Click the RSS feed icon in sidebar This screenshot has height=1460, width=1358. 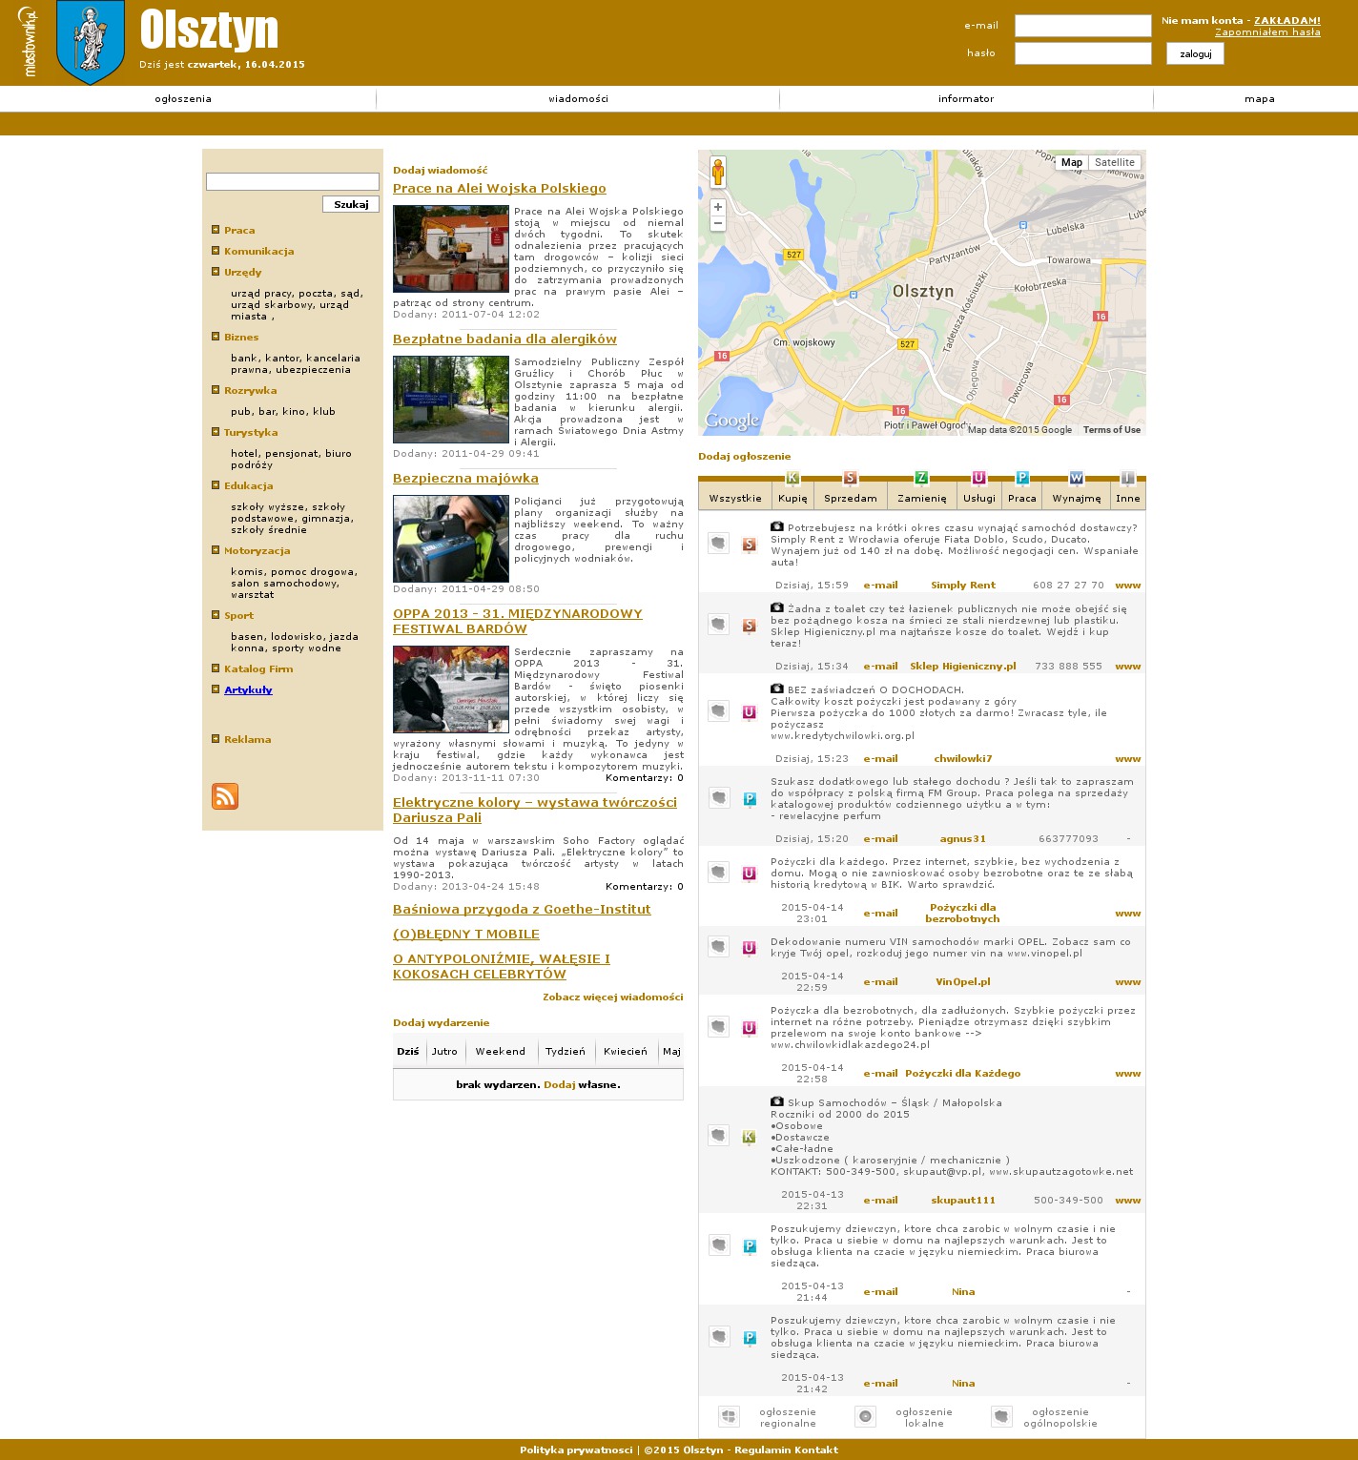click(x=225, y=796)
